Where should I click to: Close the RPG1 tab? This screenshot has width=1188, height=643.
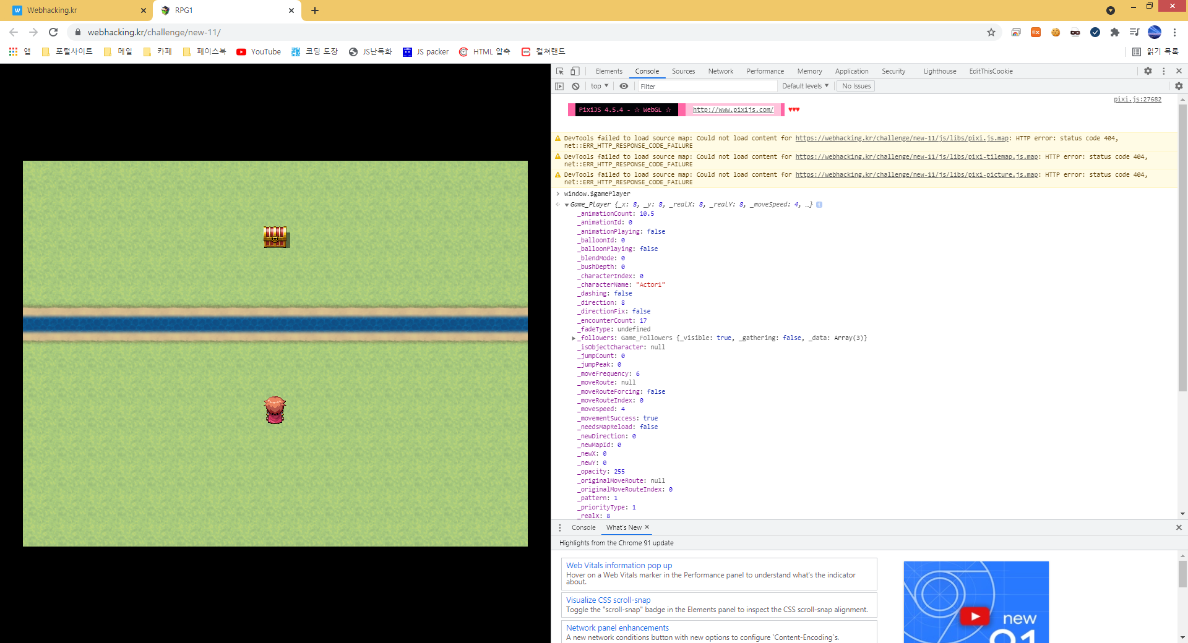(x=291, y=11)
